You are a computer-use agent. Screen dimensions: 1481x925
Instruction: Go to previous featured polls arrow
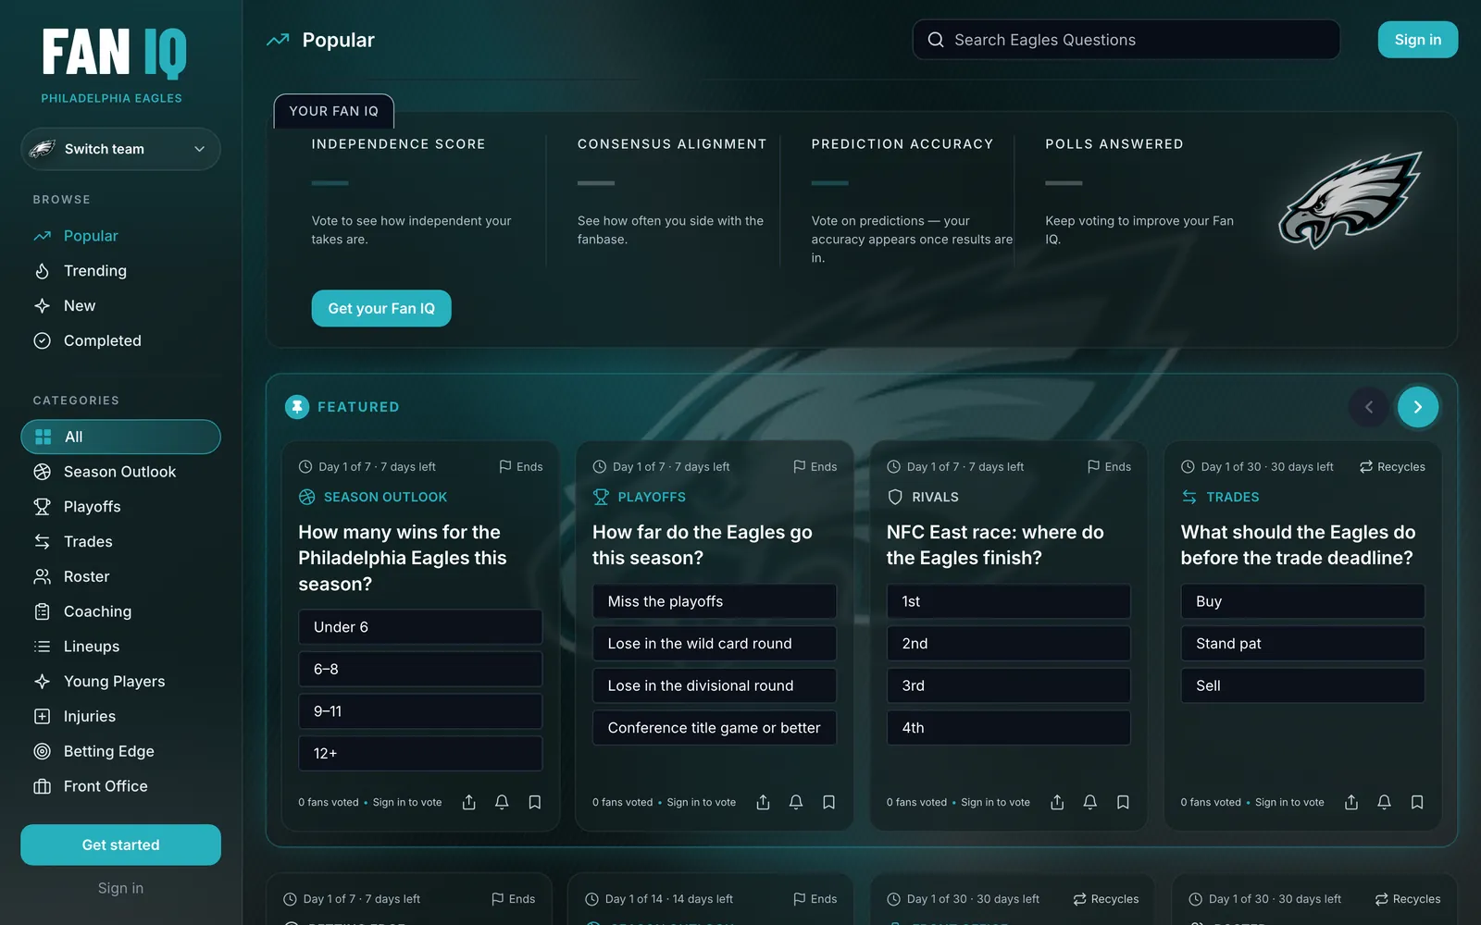(1369, 407)
